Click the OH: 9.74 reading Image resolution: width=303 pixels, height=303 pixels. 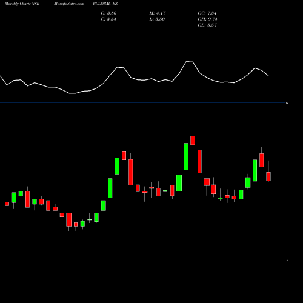coord(207,19)
